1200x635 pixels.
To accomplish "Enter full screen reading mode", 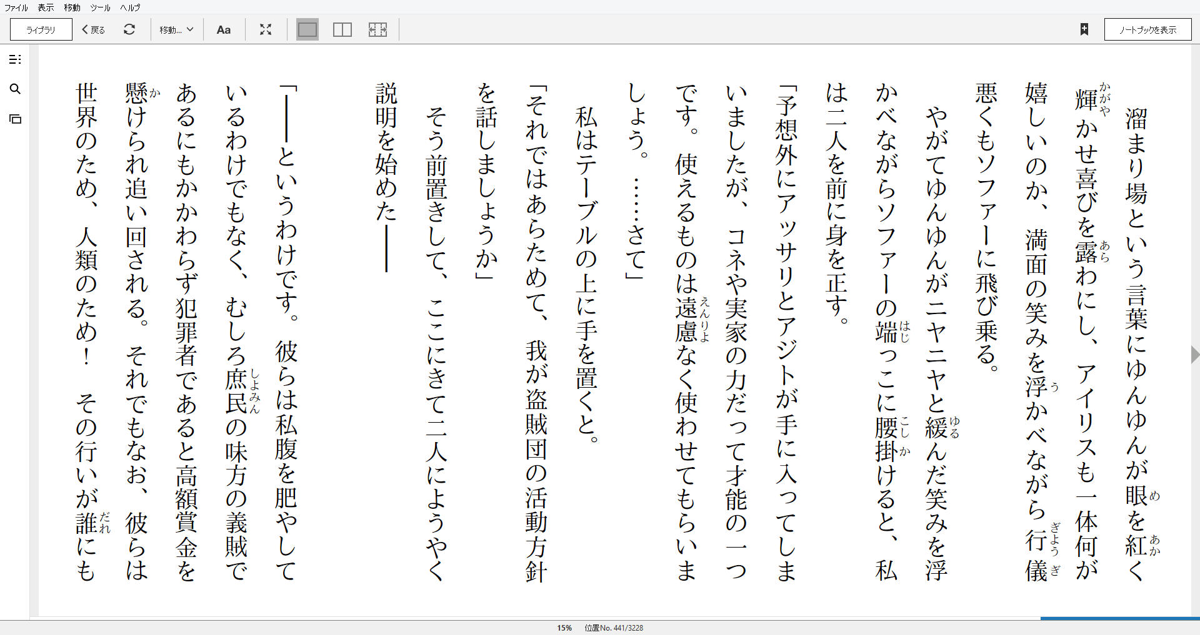I will tap(266, 29).
